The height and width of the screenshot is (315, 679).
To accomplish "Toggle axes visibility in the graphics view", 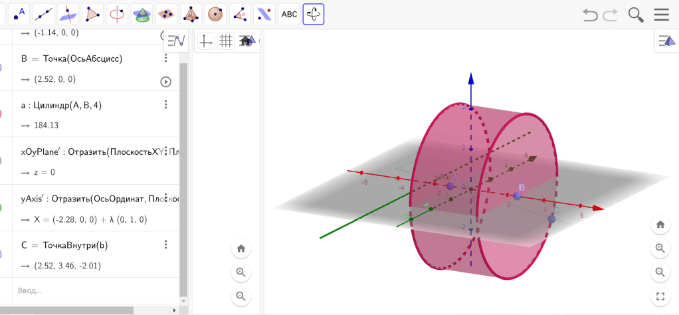I will [207, 41].
